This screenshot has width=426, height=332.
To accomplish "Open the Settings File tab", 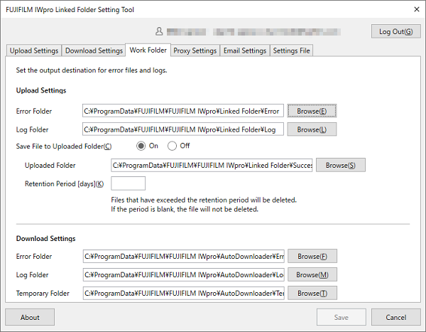I will point(291,50).
